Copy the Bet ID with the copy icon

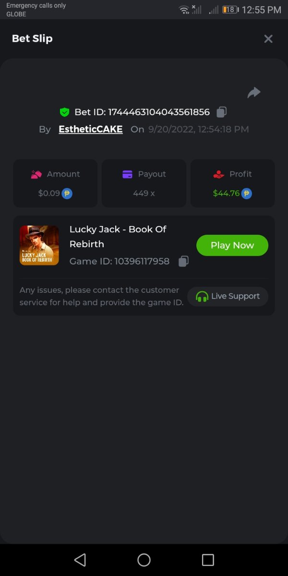pyautogui.click(x=221, y=112)
